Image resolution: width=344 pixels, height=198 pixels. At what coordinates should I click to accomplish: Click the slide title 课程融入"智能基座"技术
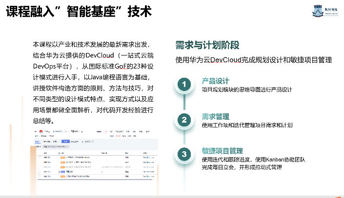tap(79, 11)
